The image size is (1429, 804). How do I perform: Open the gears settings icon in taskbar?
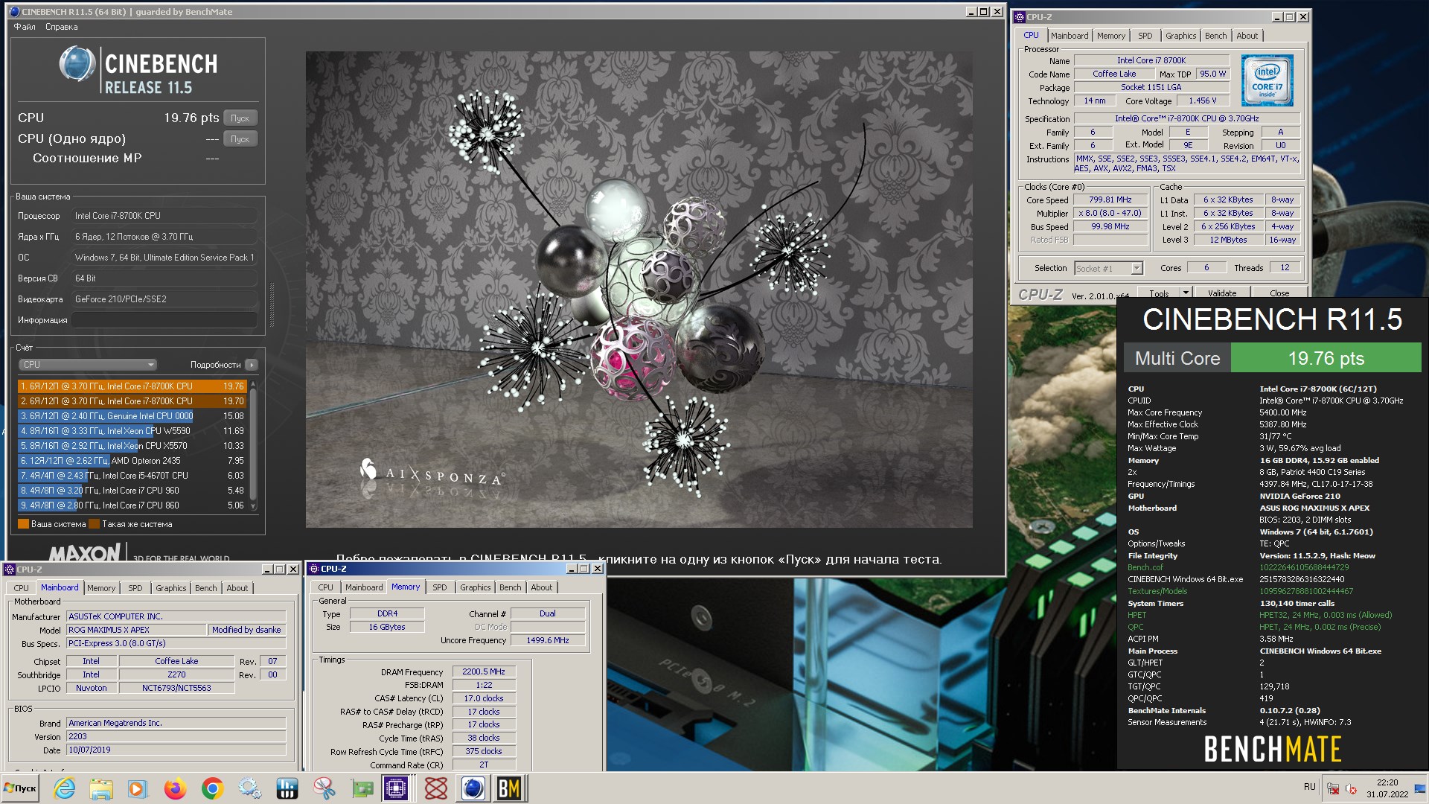(x=249, y=788)
